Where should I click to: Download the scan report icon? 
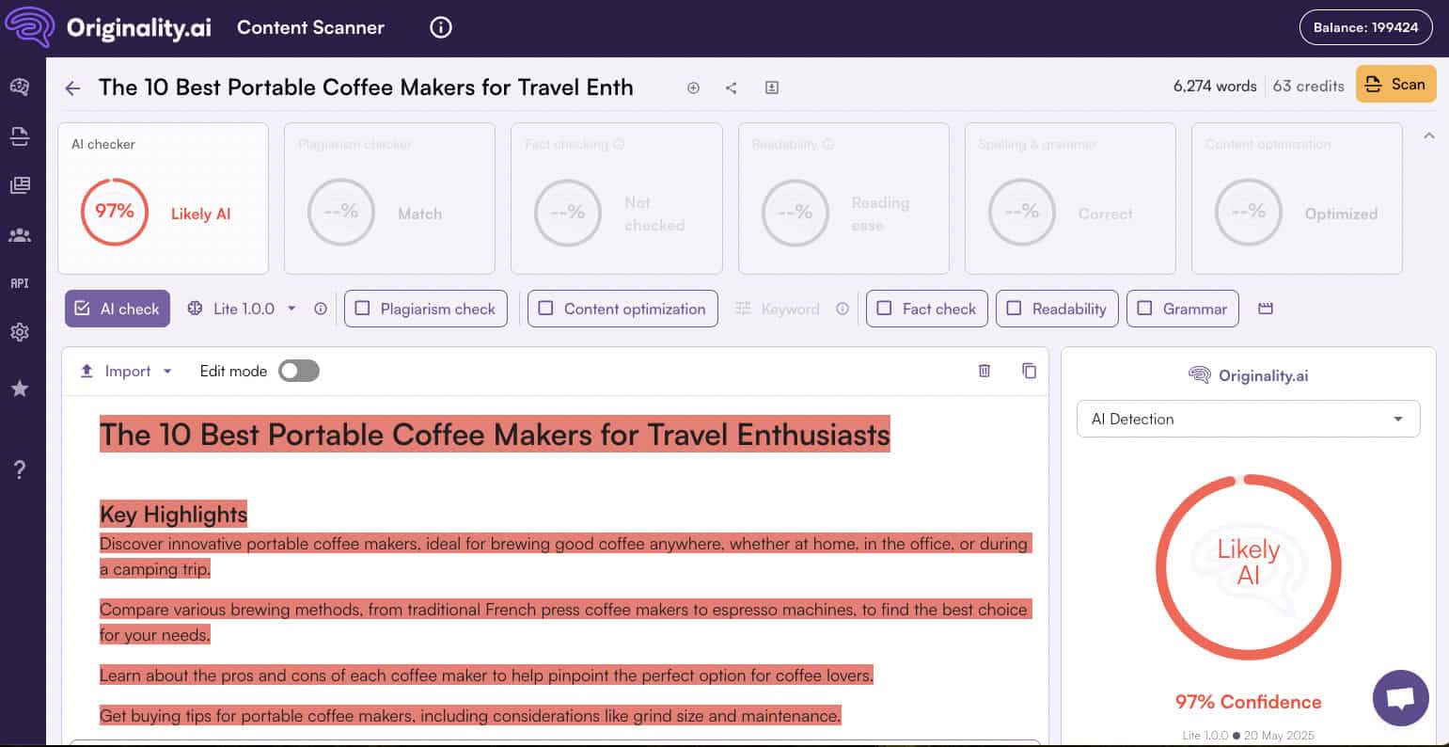[x=771, y=87]
